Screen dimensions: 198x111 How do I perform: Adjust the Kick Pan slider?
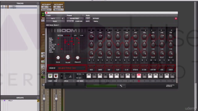pyautogui.click(x=91, y=30)
